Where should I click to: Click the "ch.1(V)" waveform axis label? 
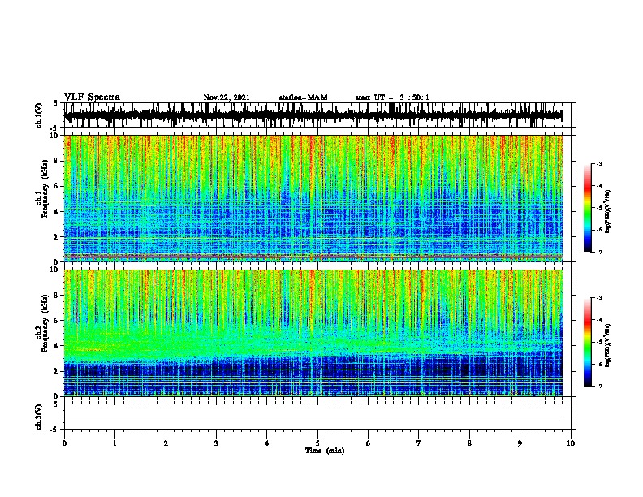point(39,115)
